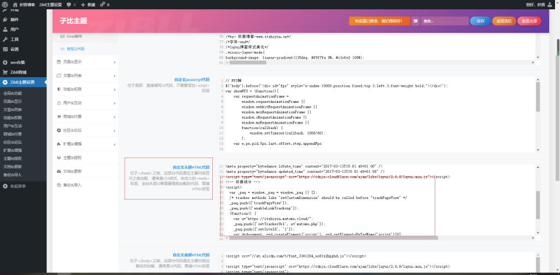Open the comments bubble icon in admin bar

(x=68, y=4)
